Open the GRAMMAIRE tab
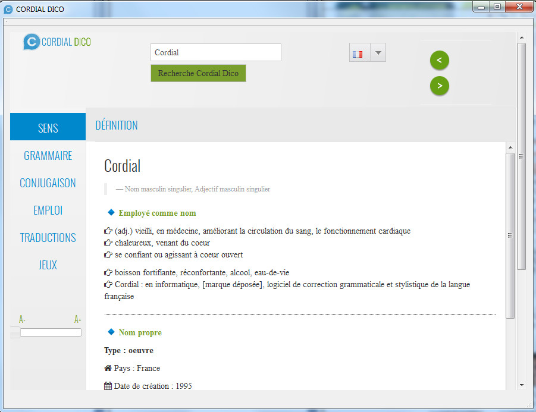536x412 pixels. tap(48, 155)
